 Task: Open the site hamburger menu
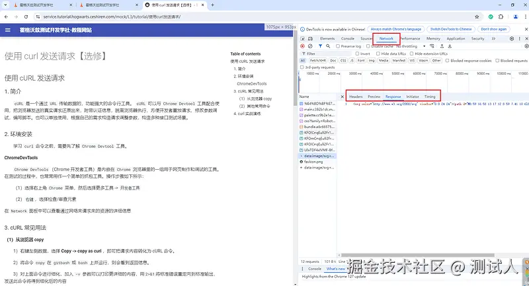8,30
